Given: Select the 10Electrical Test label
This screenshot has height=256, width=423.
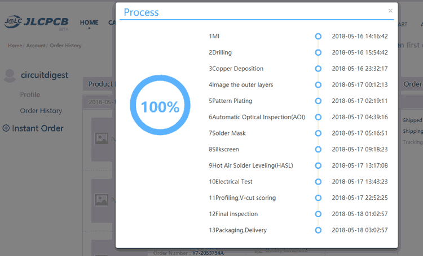Looking at the screenshot, I should click(231, 182).
